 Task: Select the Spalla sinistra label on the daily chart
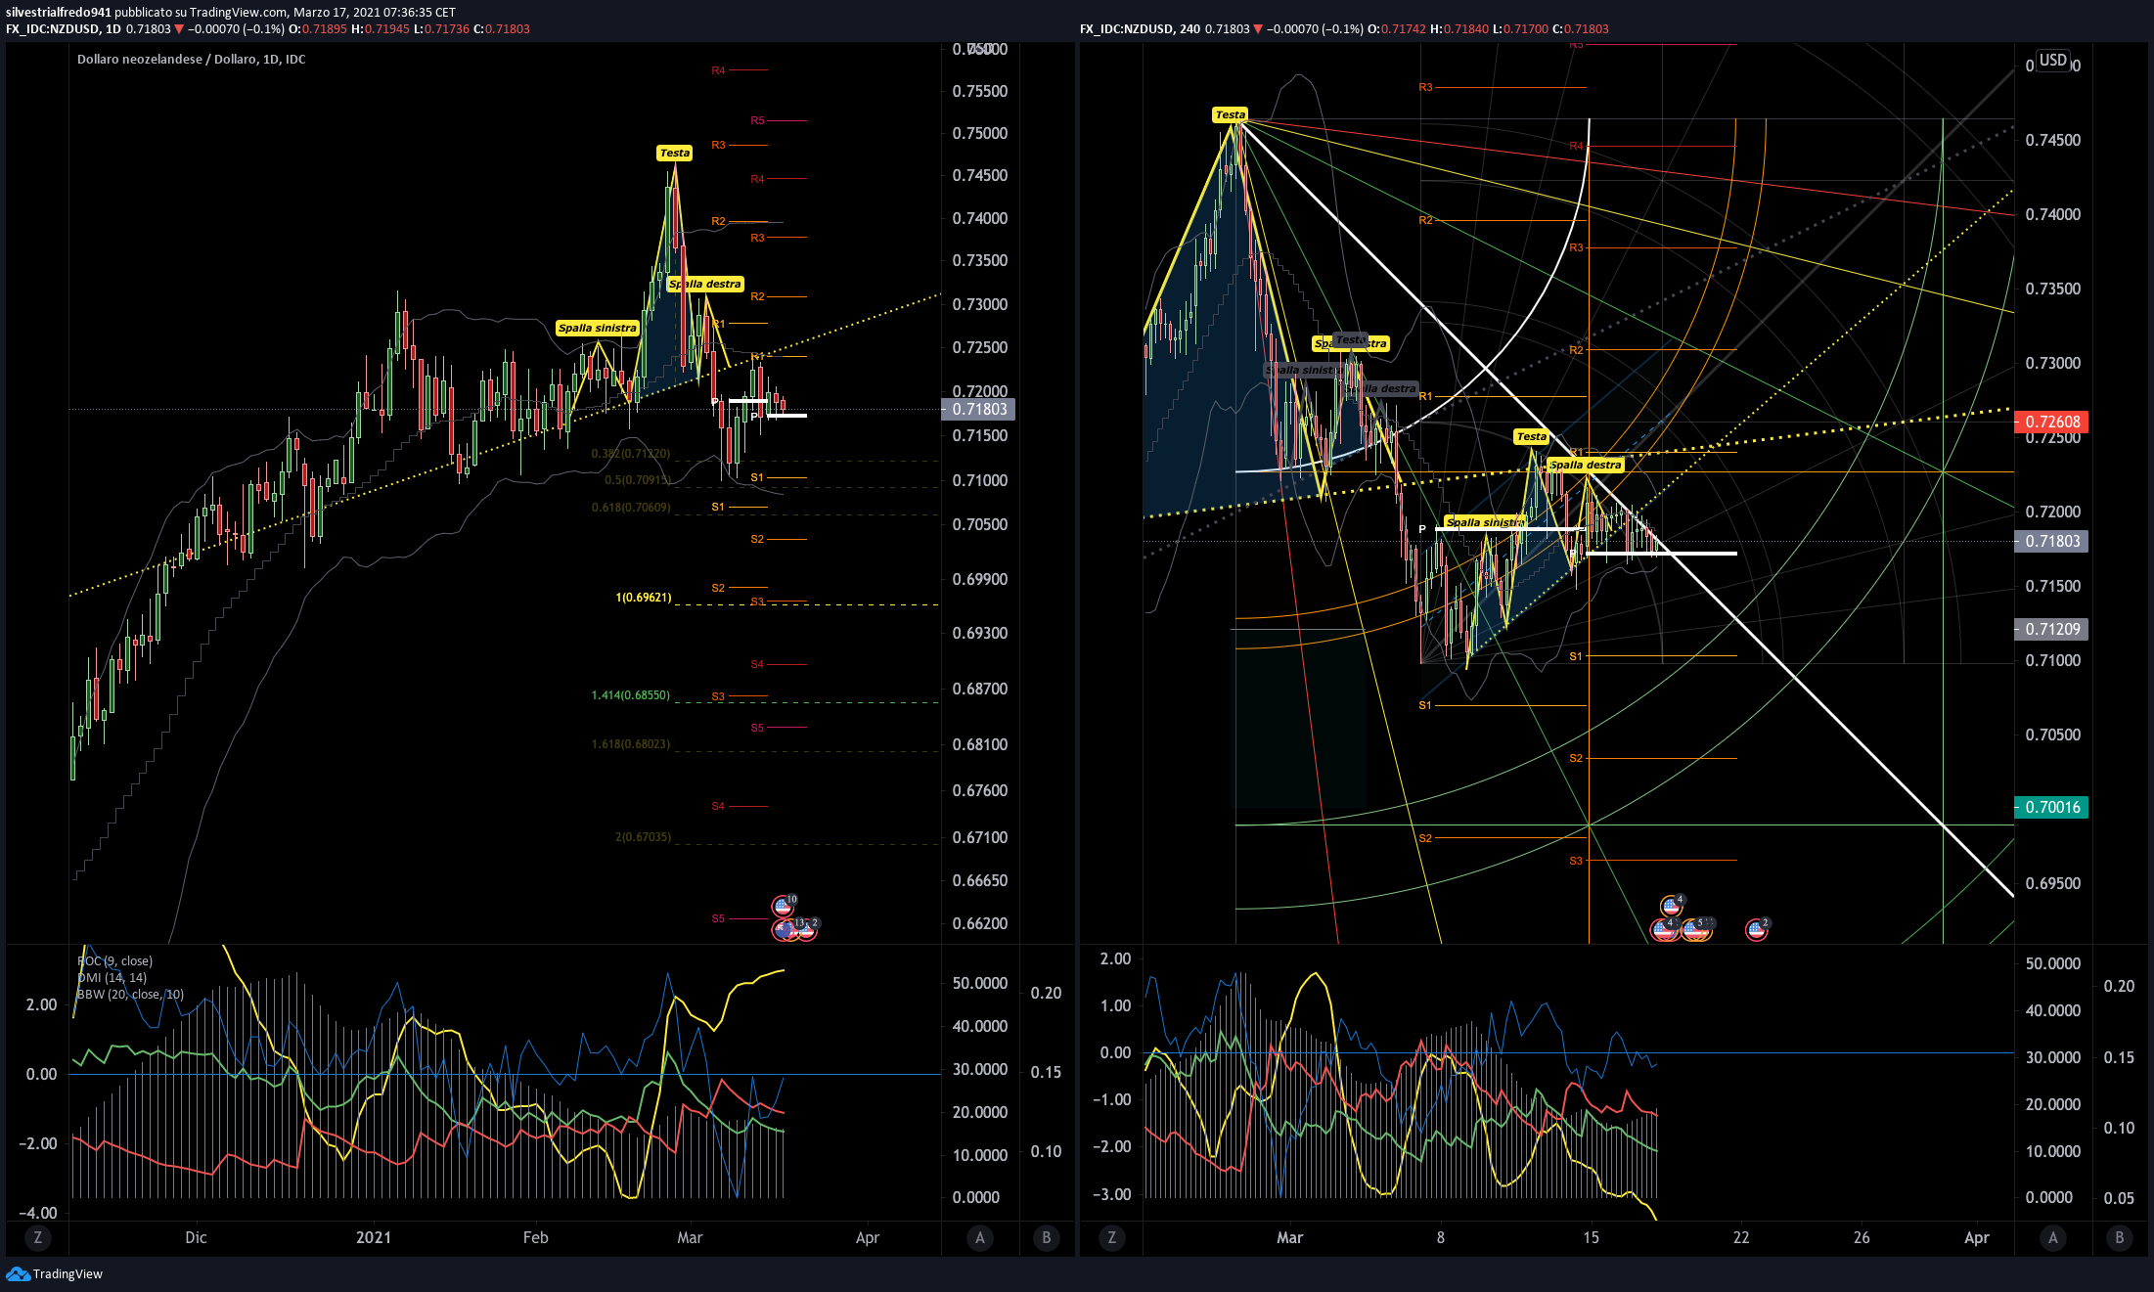(597, 328)
